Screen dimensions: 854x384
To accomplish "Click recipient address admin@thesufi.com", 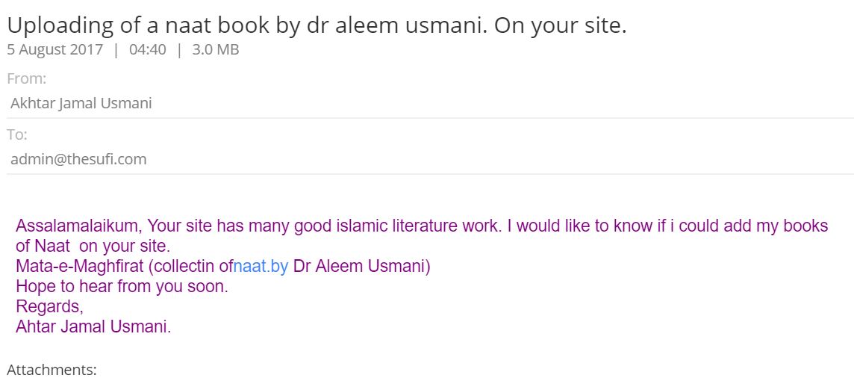I will [78, 160].
